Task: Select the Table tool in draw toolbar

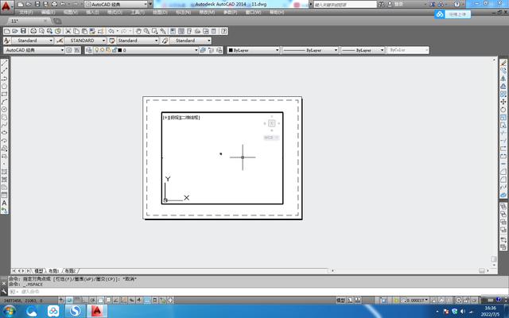Action: pos(5,195)
